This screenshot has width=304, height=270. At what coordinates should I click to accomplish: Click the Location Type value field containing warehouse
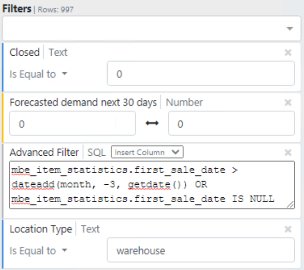click(x=200, y=251)
